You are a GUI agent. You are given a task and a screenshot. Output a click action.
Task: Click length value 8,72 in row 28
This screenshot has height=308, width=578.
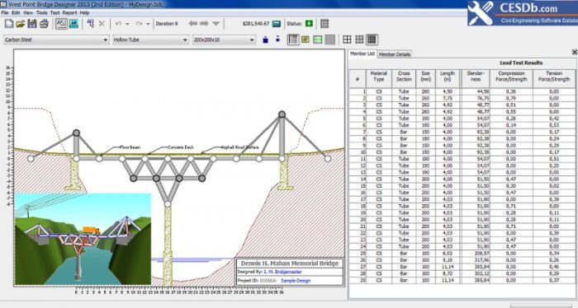tap(448, 273)
